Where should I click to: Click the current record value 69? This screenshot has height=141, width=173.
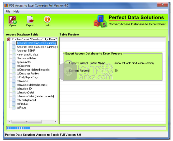[116, 70]
